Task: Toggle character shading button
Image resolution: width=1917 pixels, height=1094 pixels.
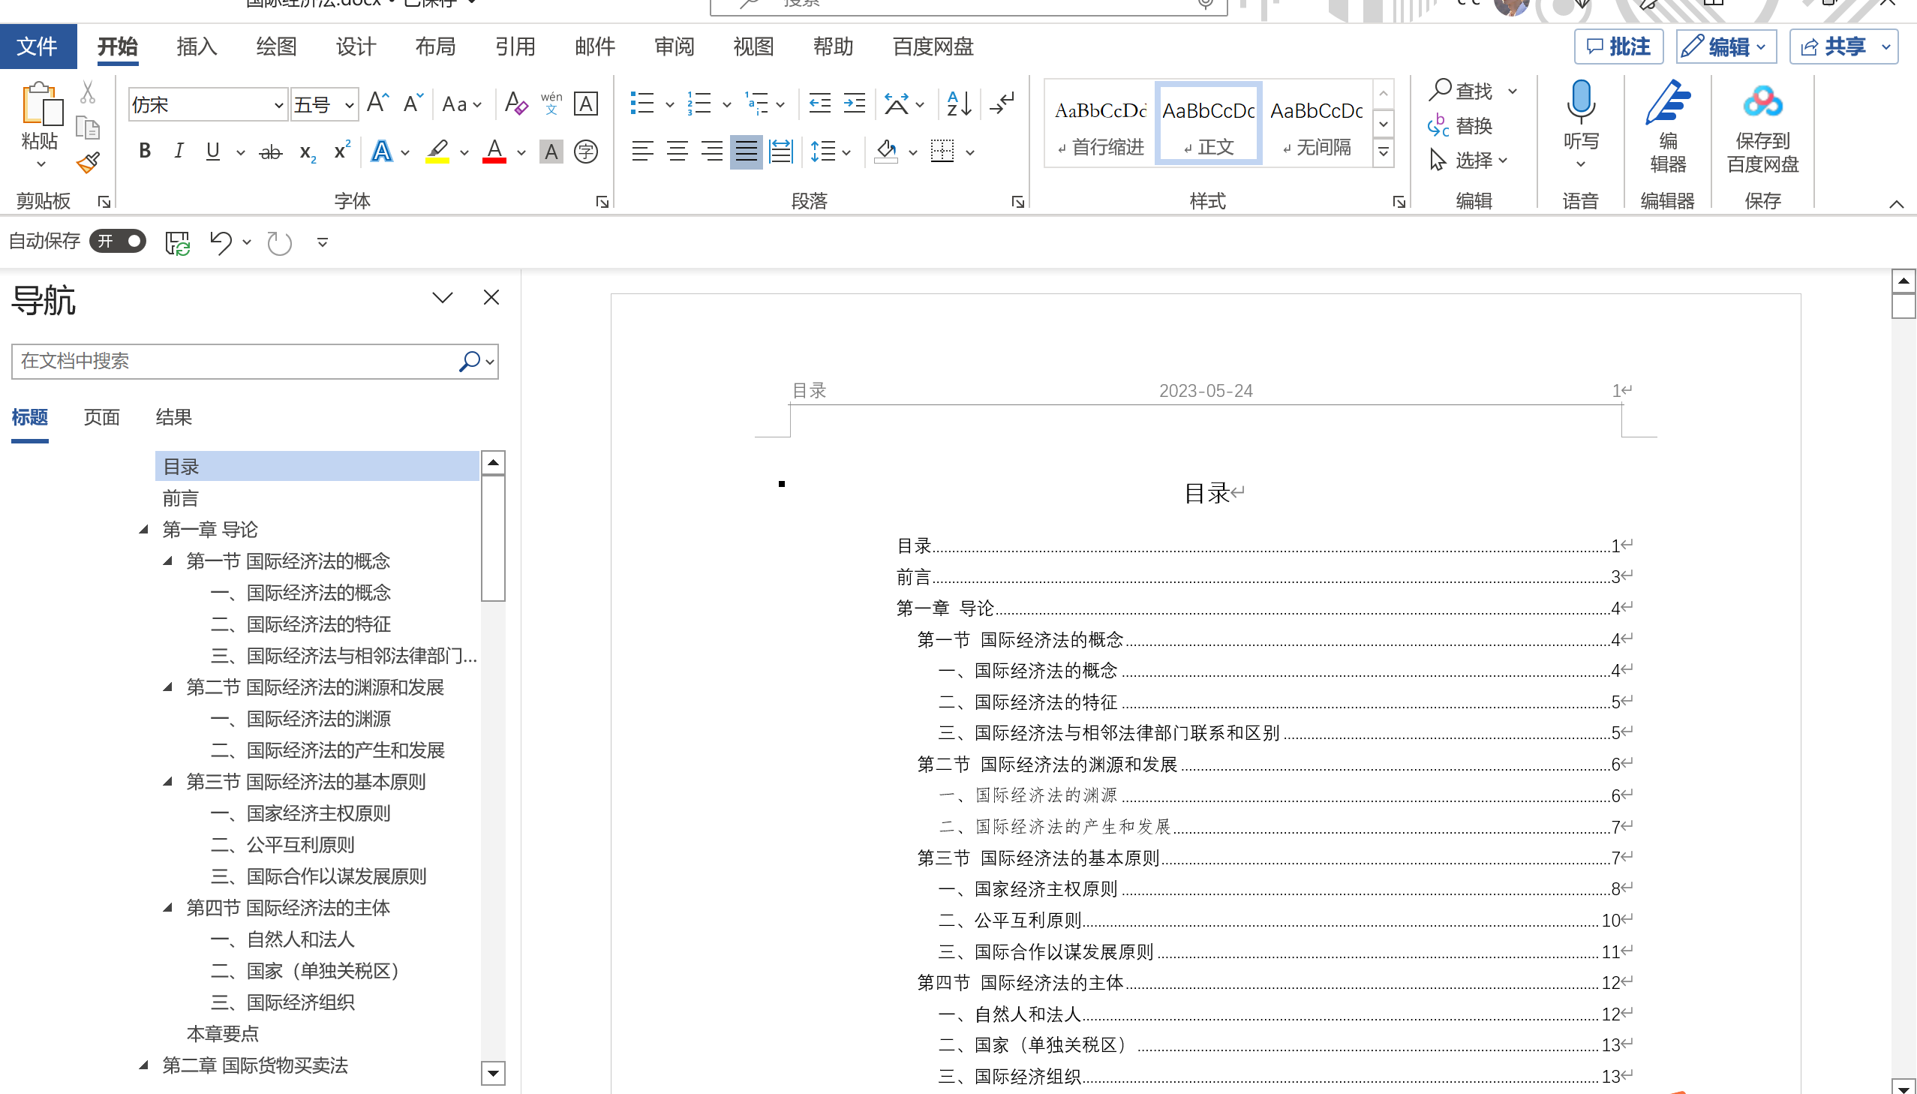Action: point(551,152)
